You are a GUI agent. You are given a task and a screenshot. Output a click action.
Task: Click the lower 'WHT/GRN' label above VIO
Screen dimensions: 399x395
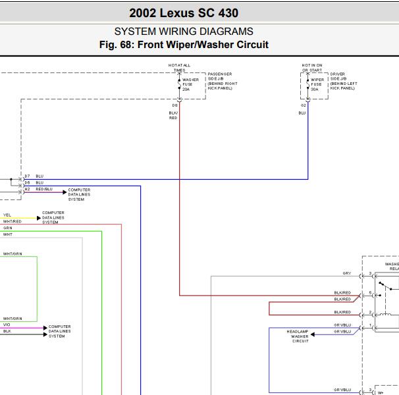coord(13,319)
